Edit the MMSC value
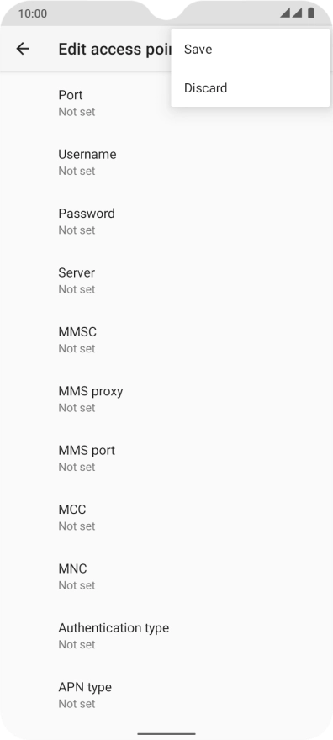Image resolution: width=333 pixels, height=740 pixels. [x=166, y=340]
